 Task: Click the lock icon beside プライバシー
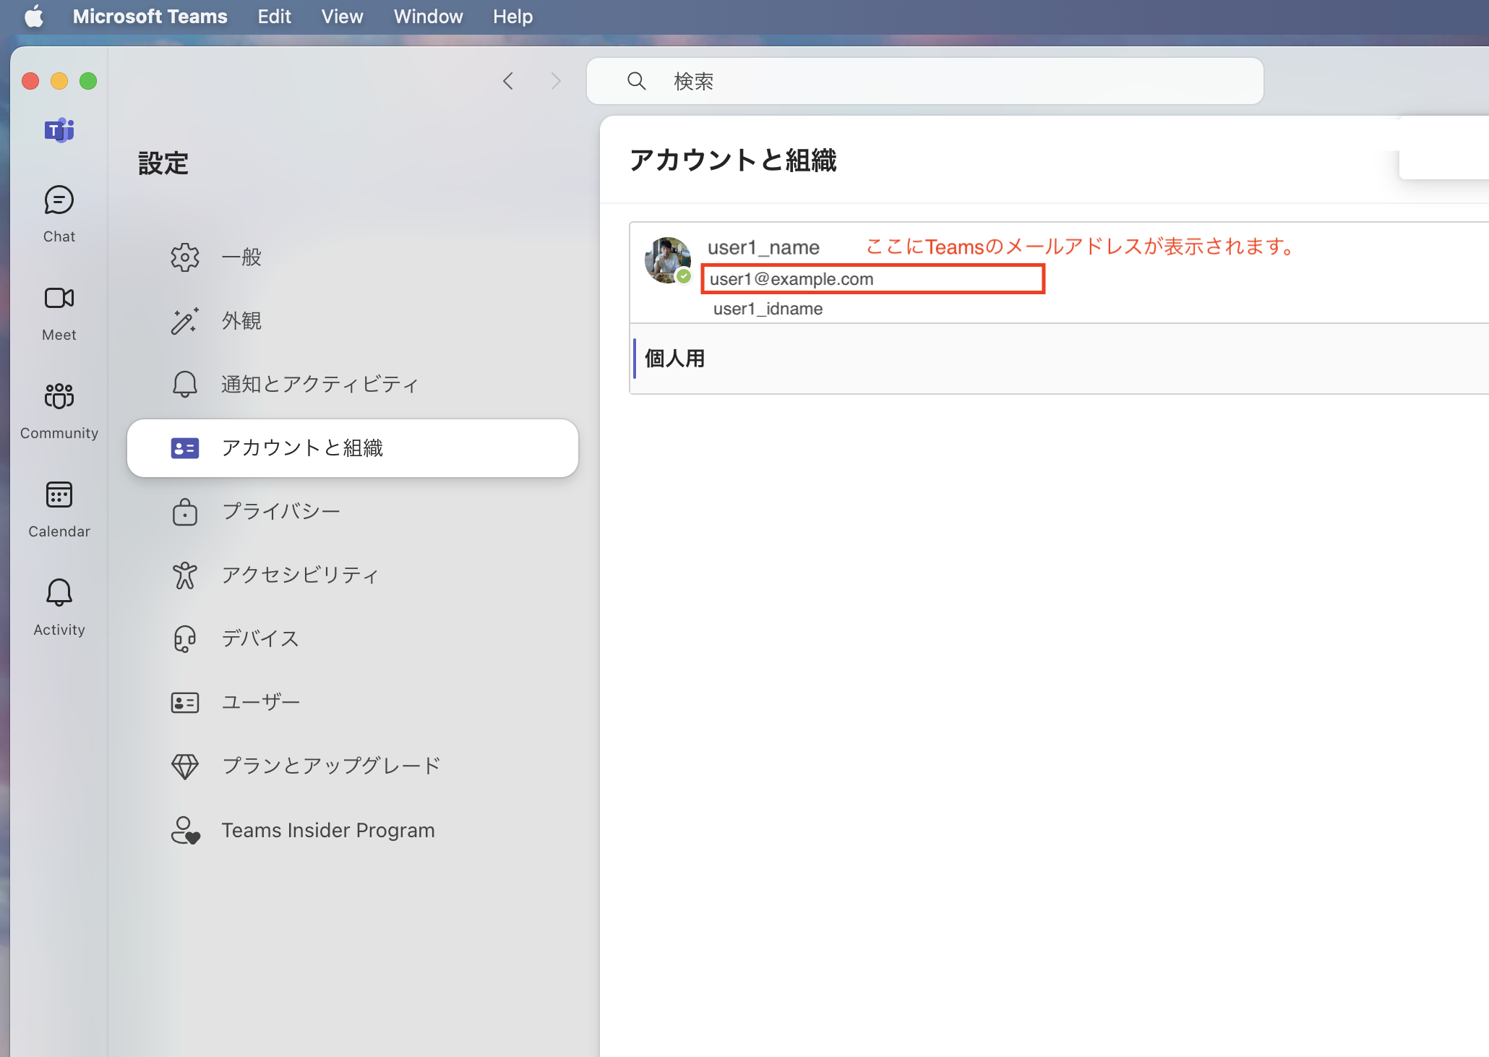(185, 512)
